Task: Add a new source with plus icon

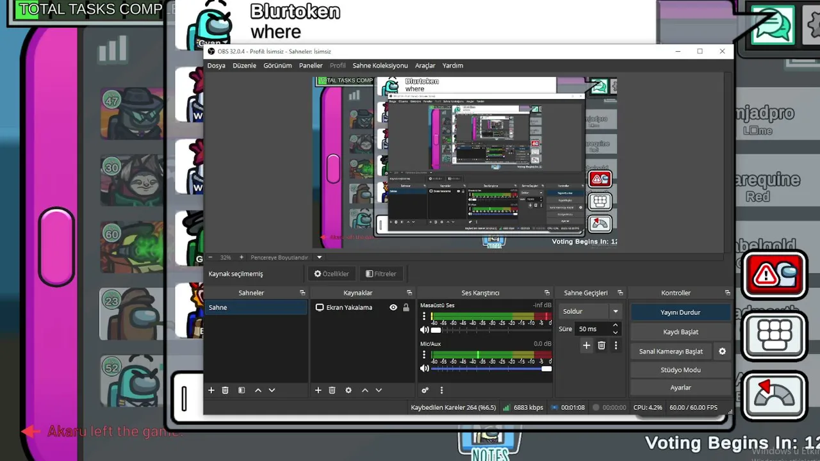Action: click(x=318, y=390)
